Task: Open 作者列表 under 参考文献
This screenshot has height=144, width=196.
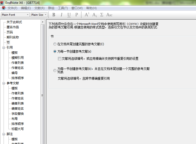Action: coord(18,93)
